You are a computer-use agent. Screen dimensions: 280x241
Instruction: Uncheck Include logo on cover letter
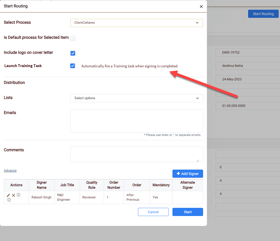pos(73,53)
